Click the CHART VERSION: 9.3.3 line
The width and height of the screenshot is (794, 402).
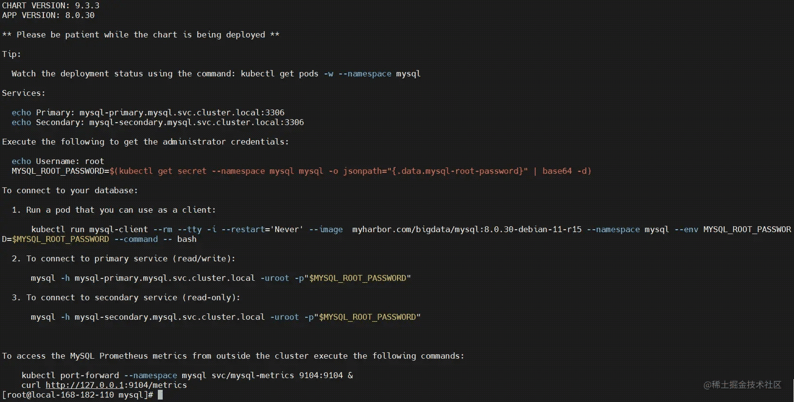(x=51, y=5)
